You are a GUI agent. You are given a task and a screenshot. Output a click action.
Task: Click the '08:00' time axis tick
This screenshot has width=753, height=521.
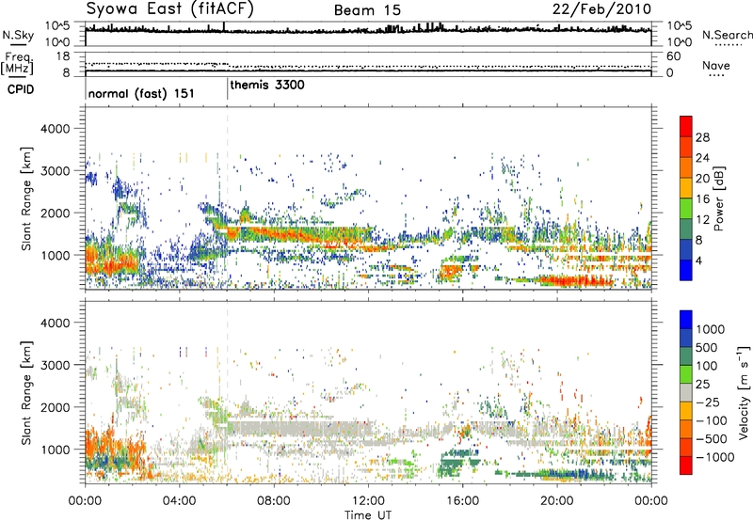click(274, 501)
